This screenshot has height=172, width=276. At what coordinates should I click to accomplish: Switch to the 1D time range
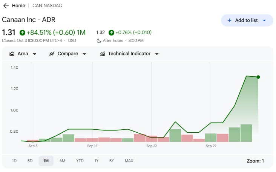click(14, 161)
